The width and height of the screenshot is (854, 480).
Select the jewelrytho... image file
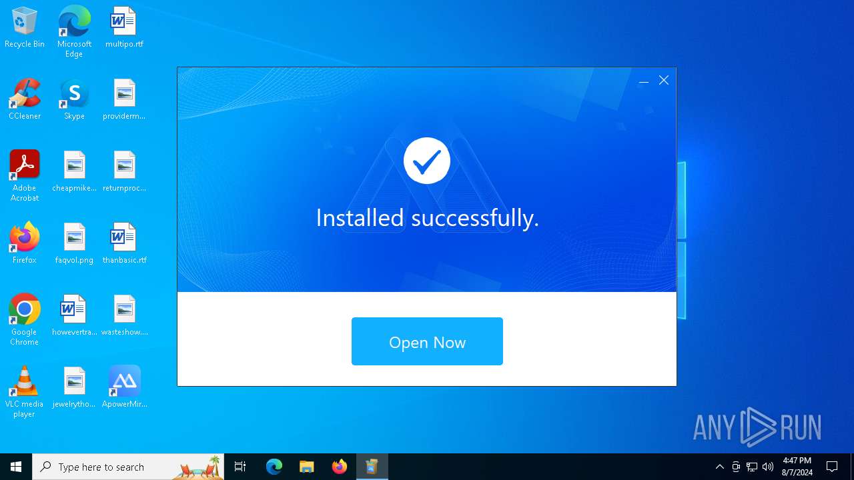pos(74,388)
